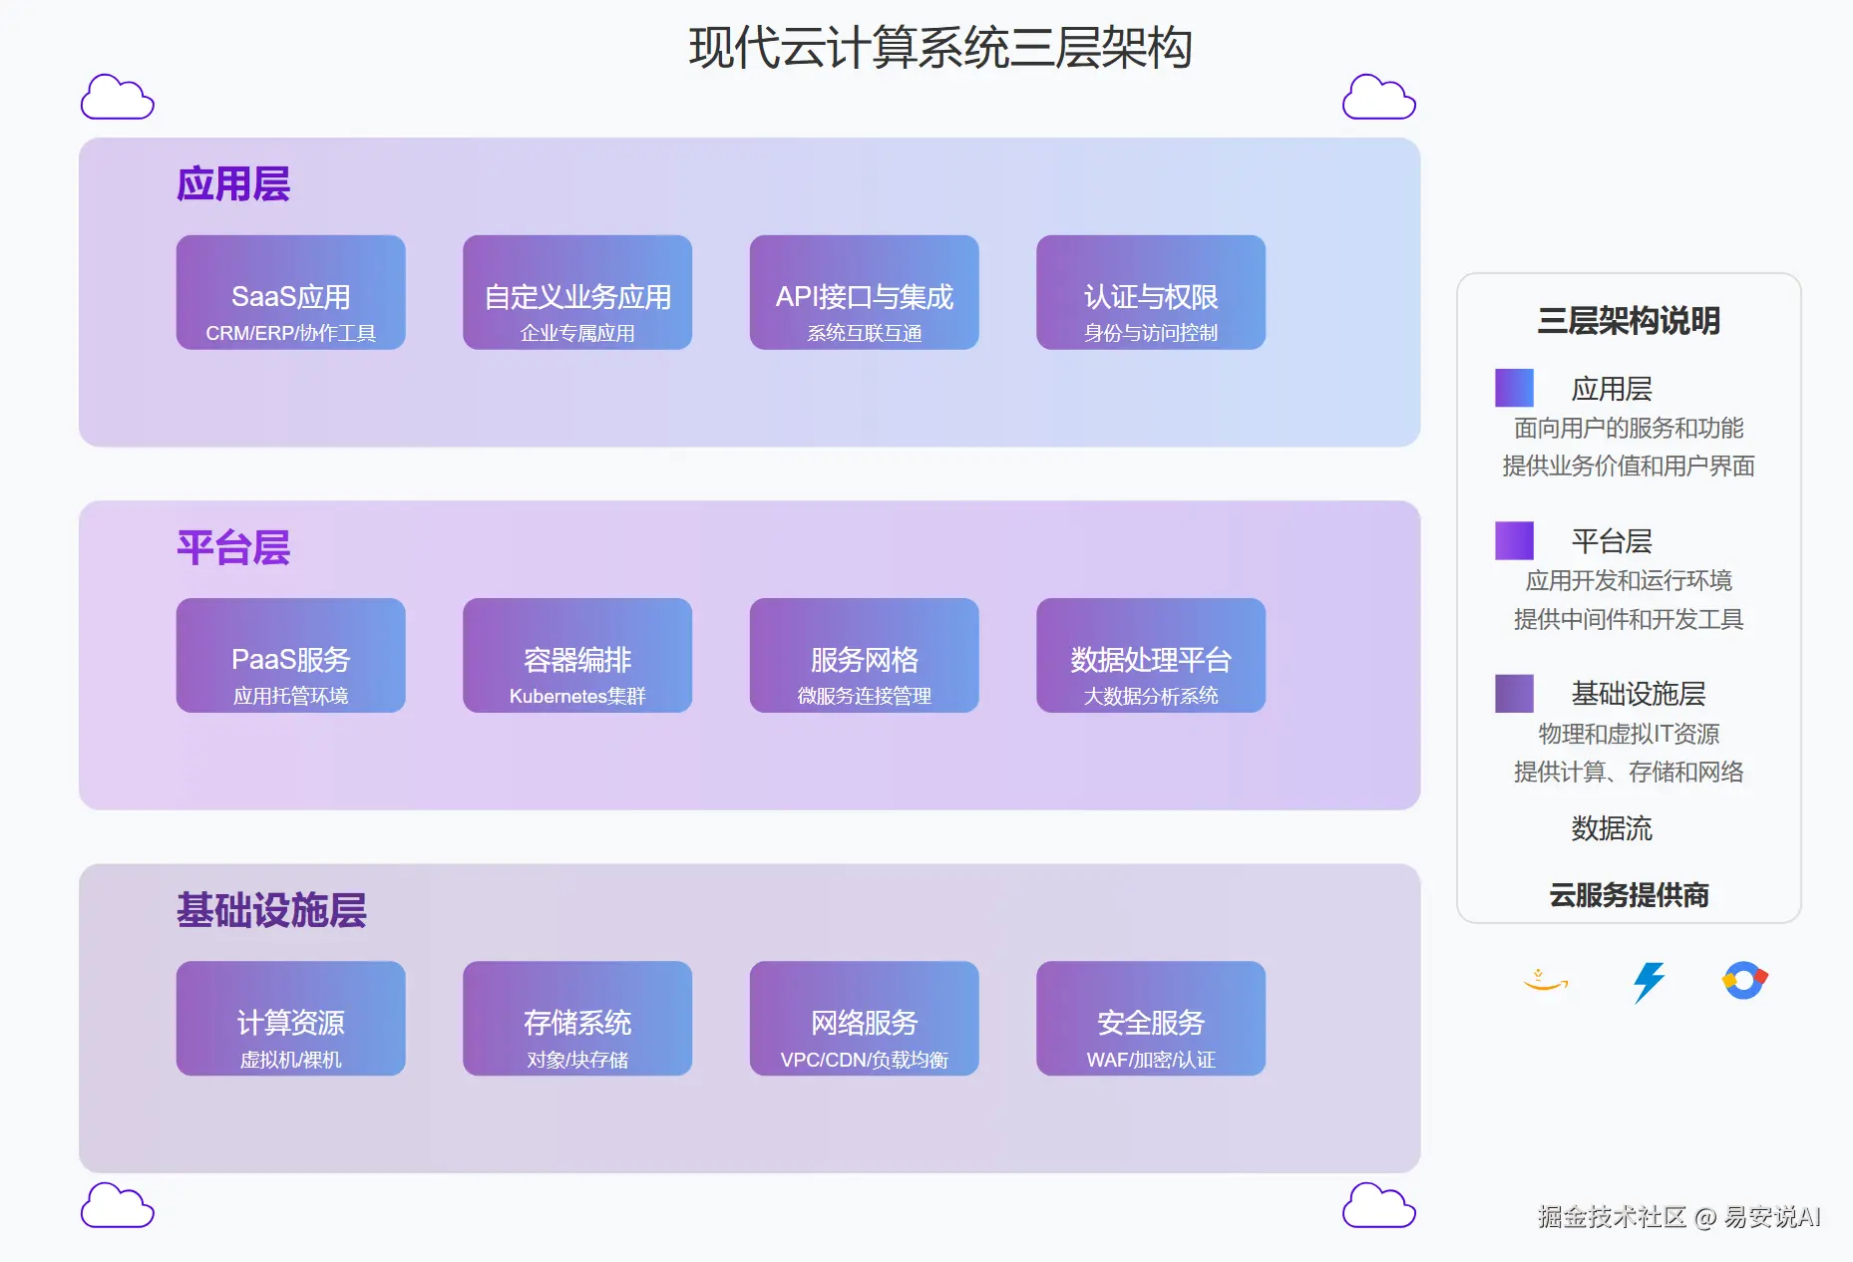
Task: Select the legend text 应用开发和运行环境
Action: pyautogui.click(x=1629, y=580)
